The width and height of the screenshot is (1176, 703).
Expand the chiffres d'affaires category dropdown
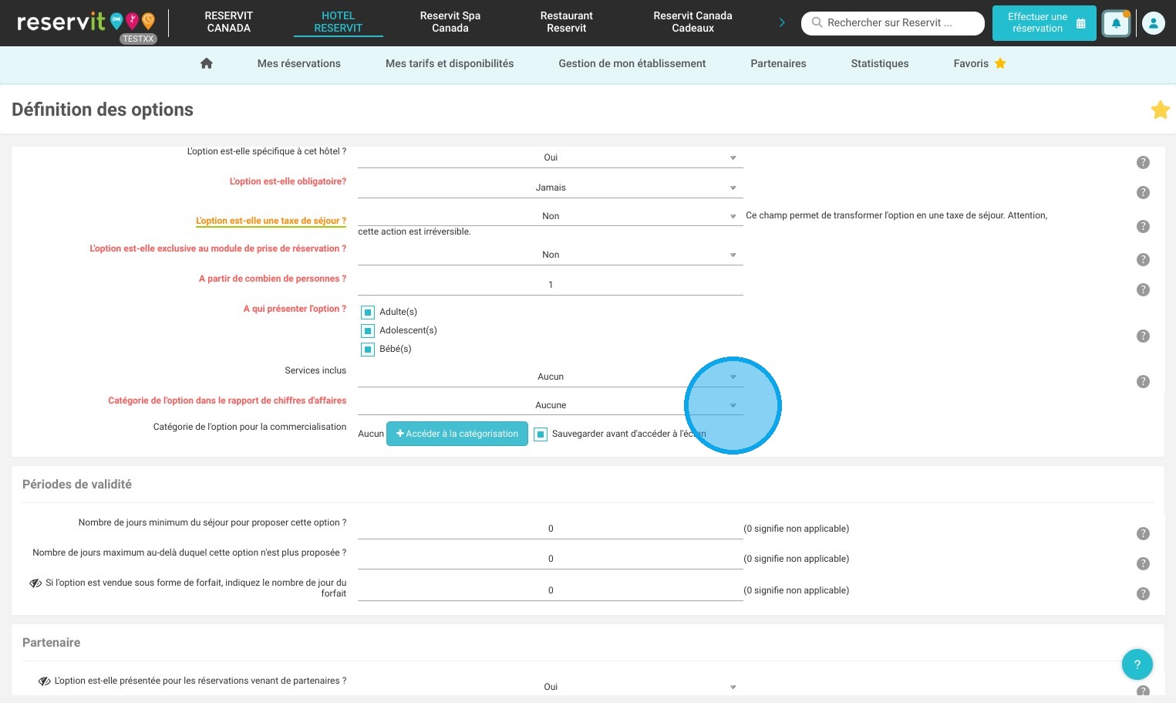551,405
